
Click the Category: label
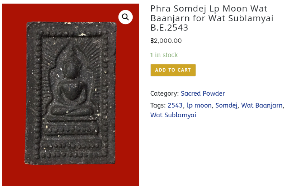164,94
